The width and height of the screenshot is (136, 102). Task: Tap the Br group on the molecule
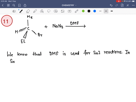pyautogui.click(x=40, y=35)
